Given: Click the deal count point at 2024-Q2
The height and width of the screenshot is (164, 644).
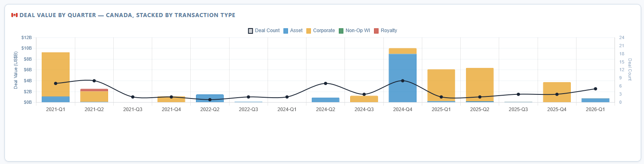Looking at the screenshot, I should click(326, 83).
